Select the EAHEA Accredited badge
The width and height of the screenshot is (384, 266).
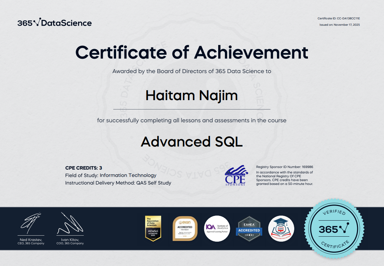249,228
